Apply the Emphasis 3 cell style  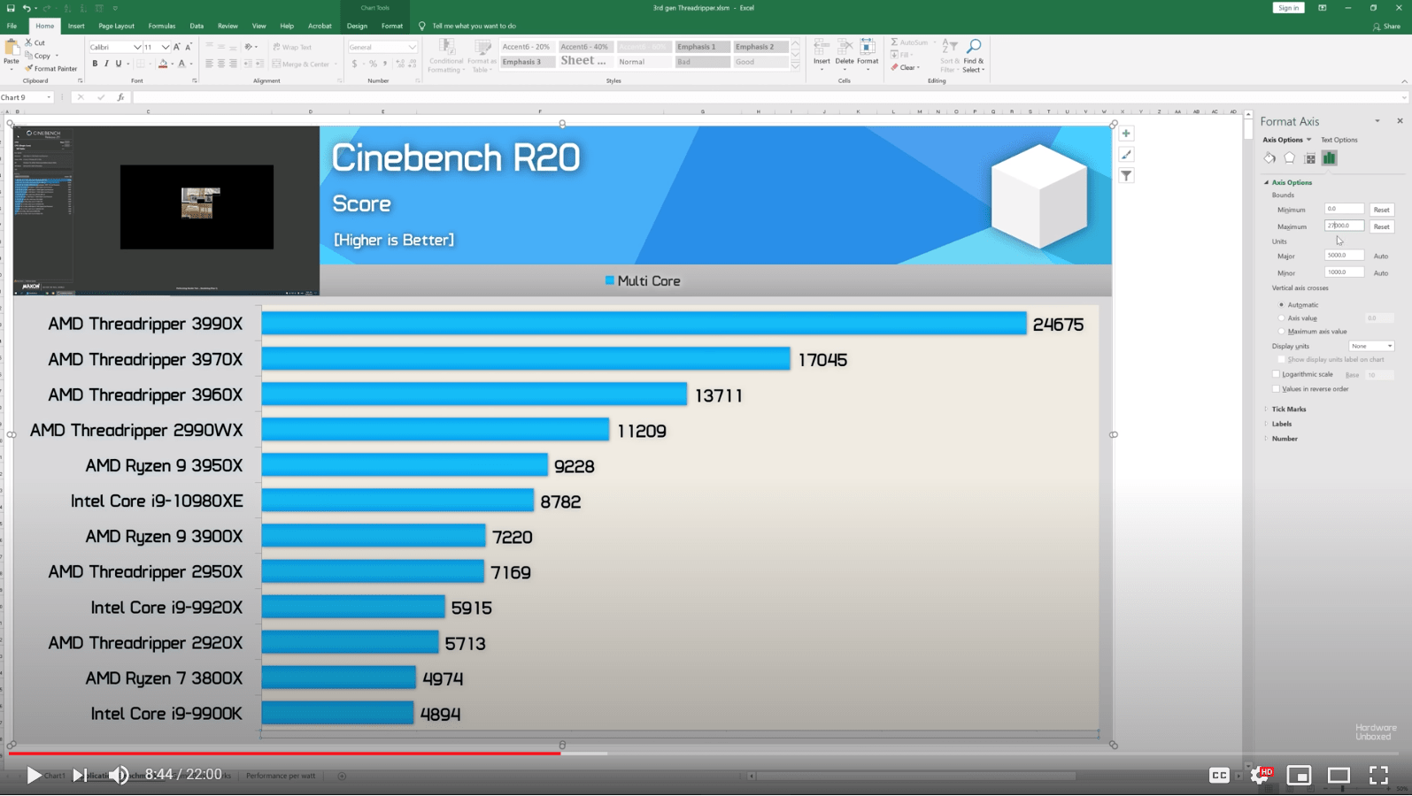point(528,62)
